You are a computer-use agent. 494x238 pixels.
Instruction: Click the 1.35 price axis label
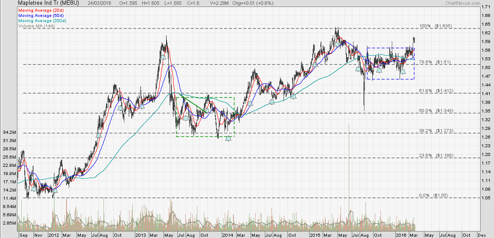[x=486, y=111]
